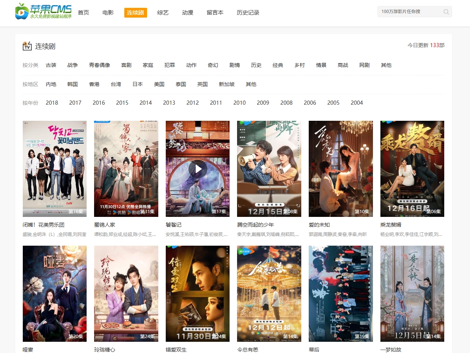Open the 令总有恙 poster thumbnail
Screen dimensions: 470x353
coord(269,294)
